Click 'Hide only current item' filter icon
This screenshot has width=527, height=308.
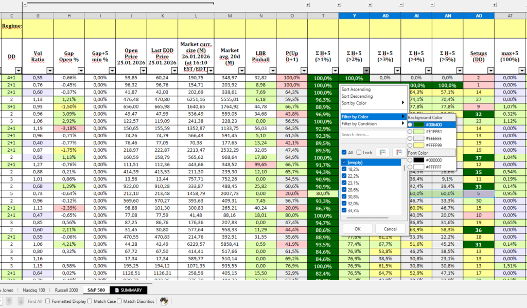click(397, 153)
